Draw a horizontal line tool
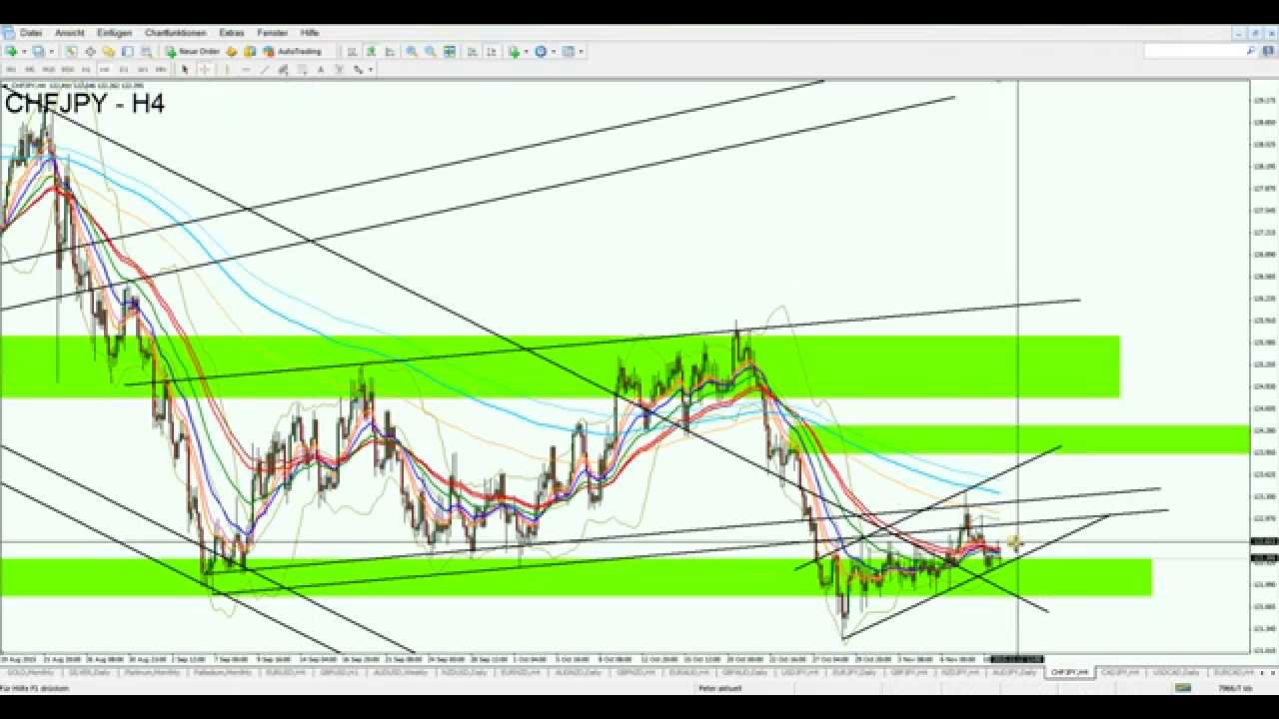Viewport: 1279px width, 719px height. [x=246, y=70]
